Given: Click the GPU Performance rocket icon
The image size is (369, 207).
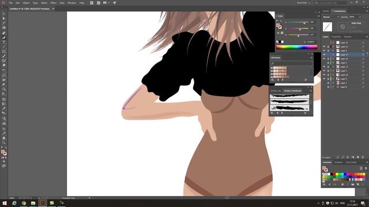Looking at the screenshot, I should tap(114, 3).
